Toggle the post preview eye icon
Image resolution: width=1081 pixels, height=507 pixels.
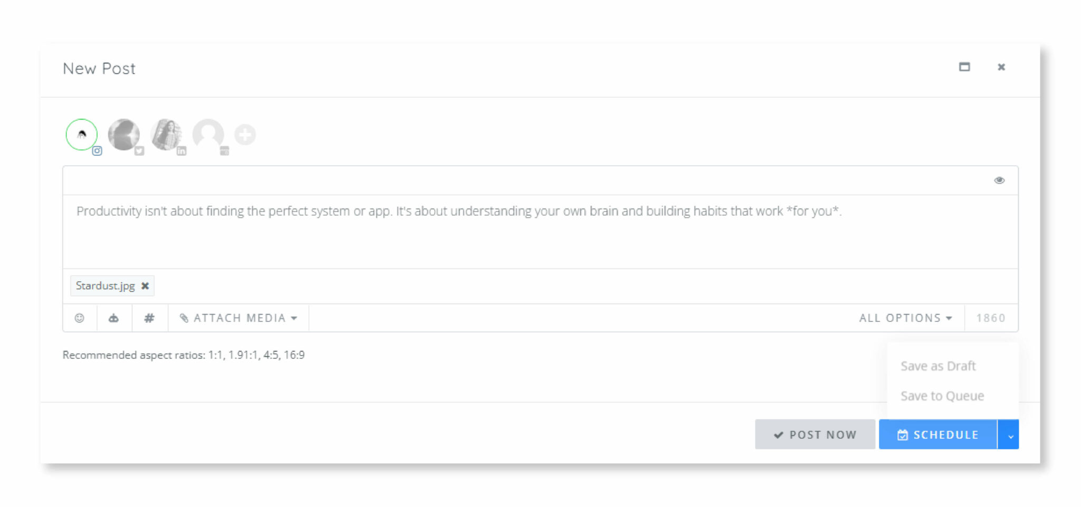(999, 180)
